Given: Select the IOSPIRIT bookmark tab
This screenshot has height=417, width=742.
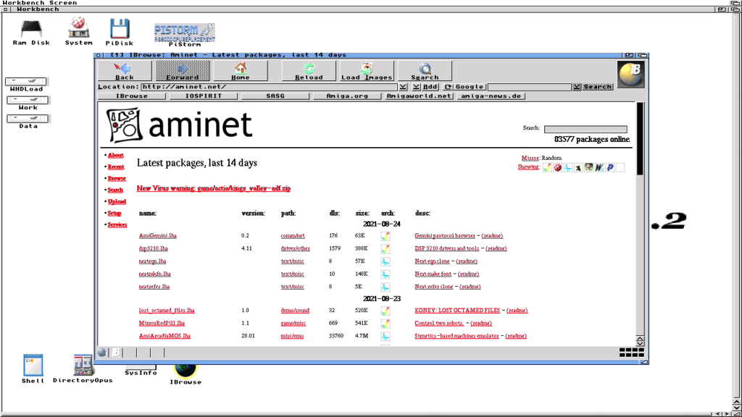Looking at the screenshot, I should 204,96.
